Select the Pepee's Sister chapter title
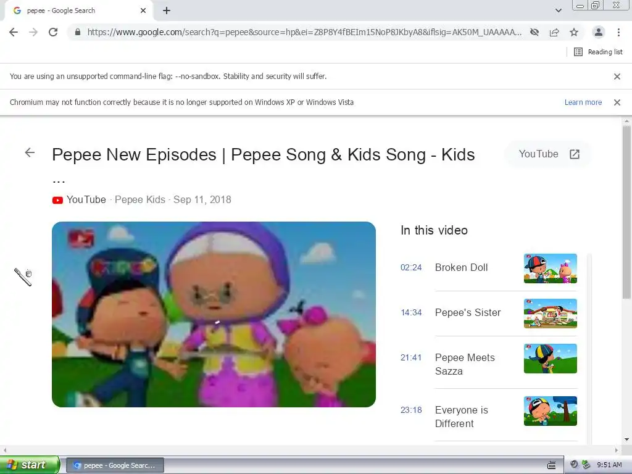Screen dimensions: 632x474 click(x=468, y=313)
